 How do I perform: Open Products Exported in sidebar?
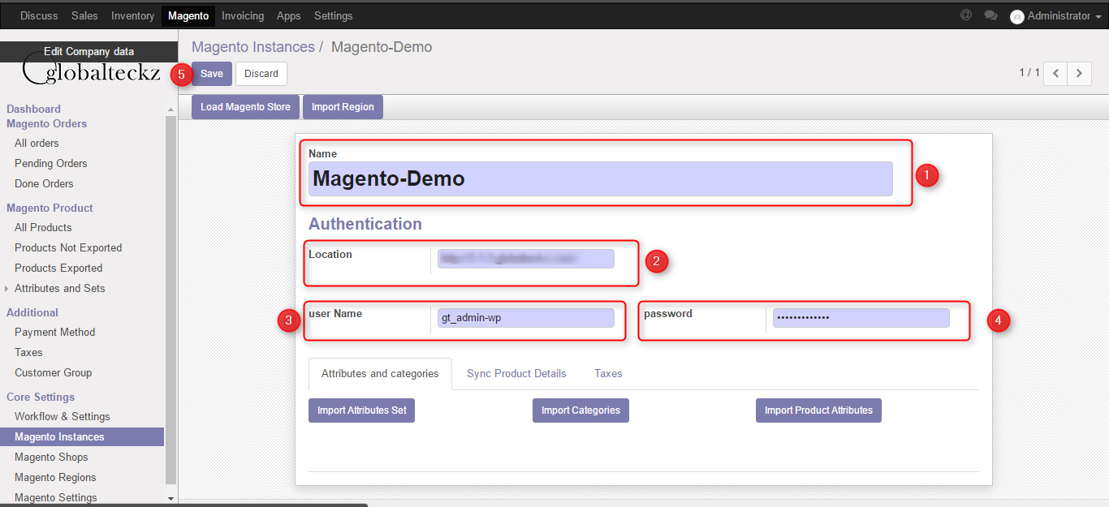click(58, 269)
